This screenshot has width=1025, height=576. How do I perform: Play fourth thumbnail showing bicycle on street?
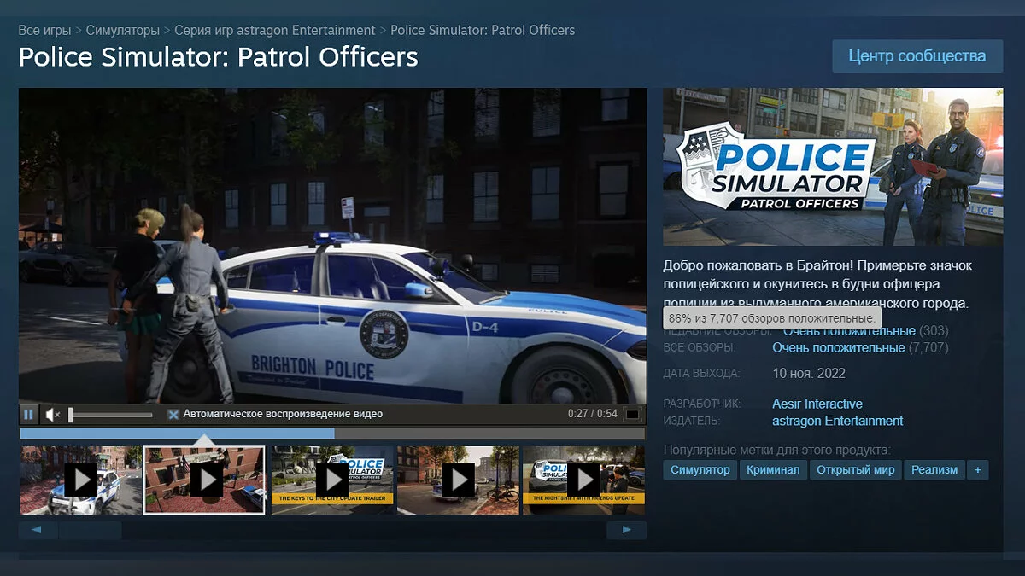pos(458,480)
